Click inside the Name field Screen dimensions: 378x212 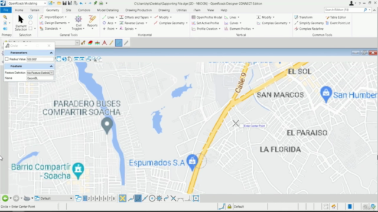click(40, 78)
